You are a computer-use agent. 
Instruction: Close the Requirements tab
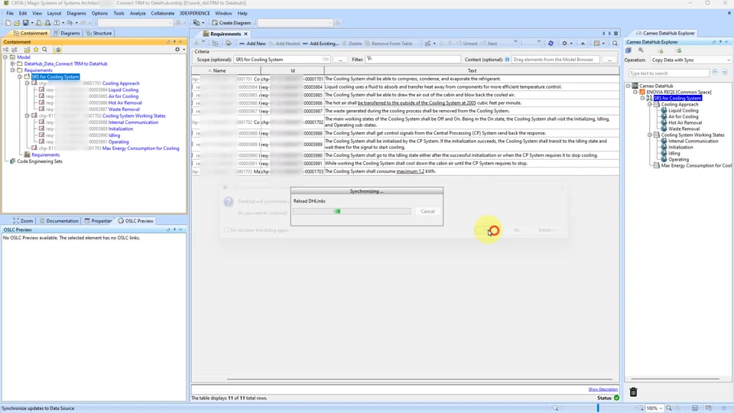coord(245,34)
